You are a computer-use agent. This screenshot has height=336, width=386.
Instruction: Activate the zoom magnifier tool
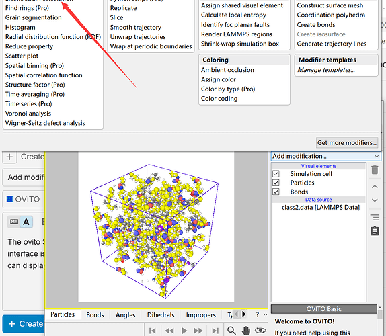coord(231,331)
